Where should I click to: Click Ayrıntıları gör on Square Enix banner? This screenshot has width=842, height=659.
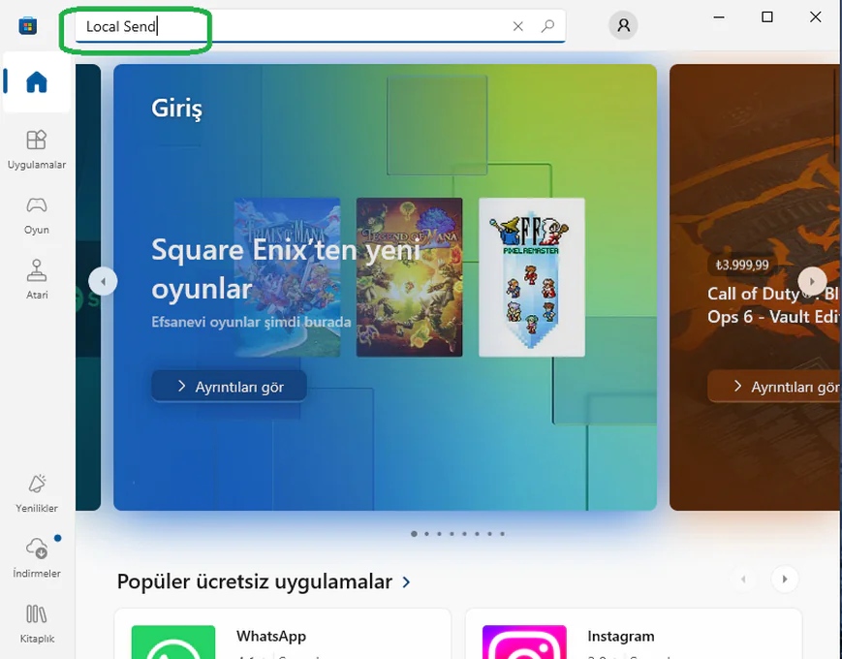tap(230, 386)
